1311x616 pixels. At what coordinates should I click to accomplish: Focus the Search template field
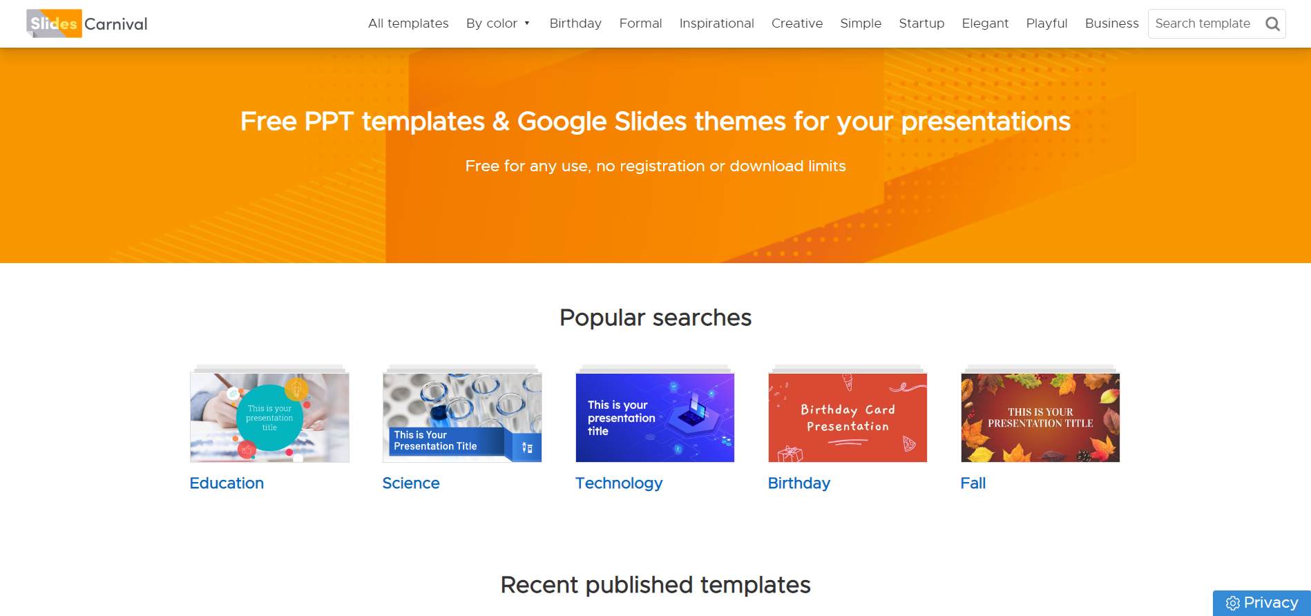click(x=1205, y=23)
